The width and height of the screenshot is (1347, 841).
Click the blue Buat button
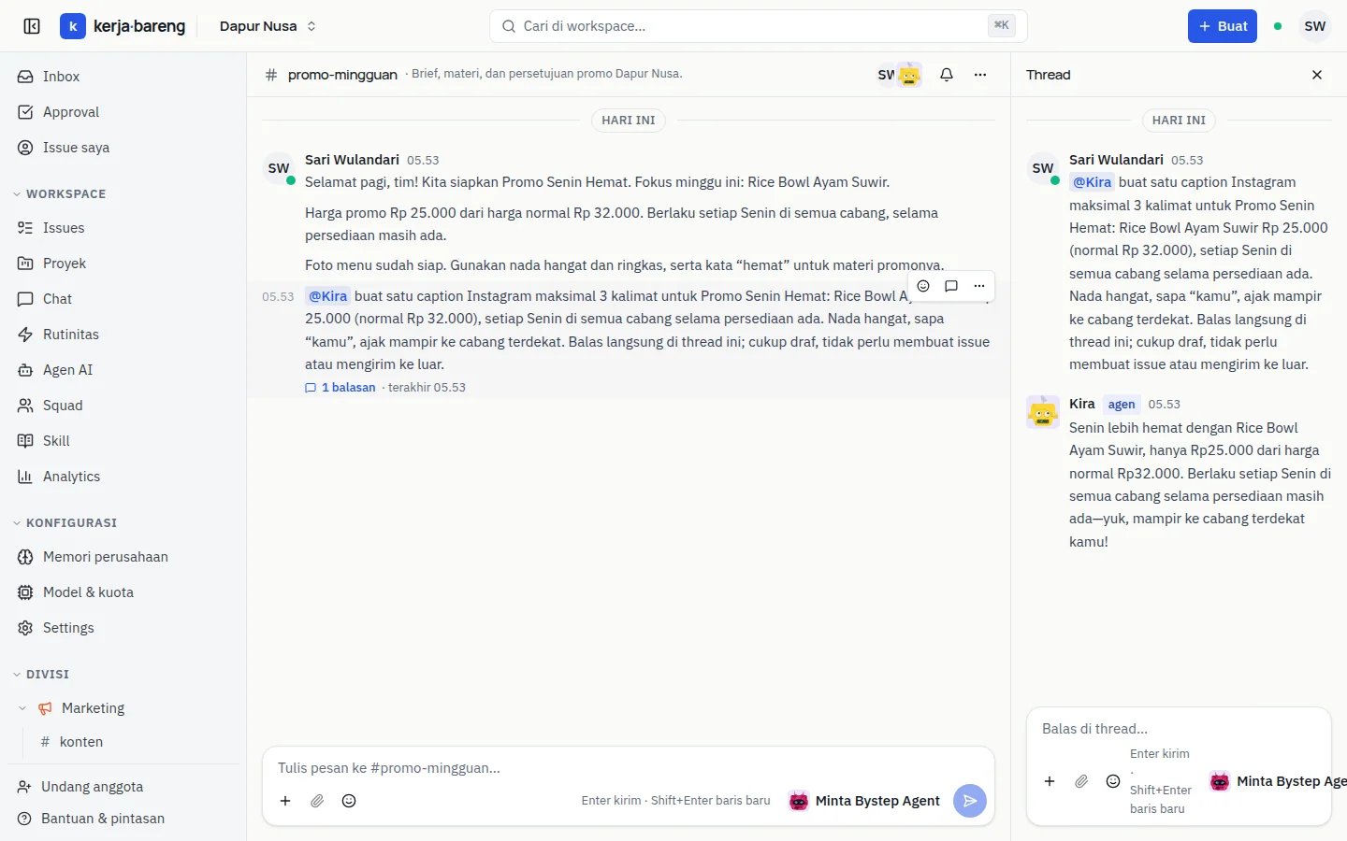click(1223, 26)
